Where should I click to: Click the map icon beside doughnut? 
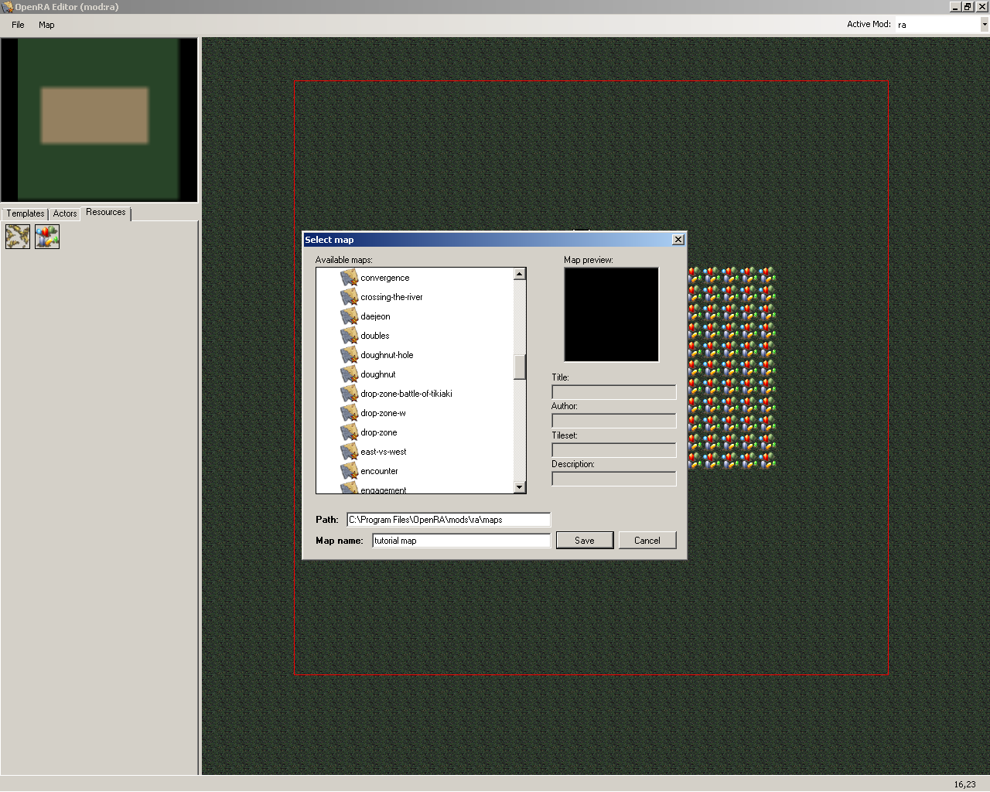point(350,374)
